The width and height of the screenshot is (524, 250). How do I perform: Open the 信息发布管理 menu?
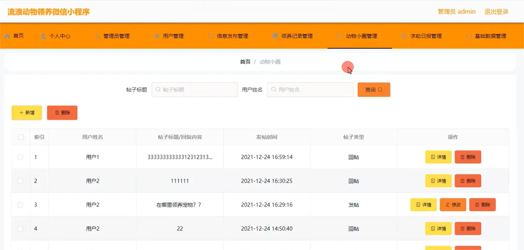point(228,36)
